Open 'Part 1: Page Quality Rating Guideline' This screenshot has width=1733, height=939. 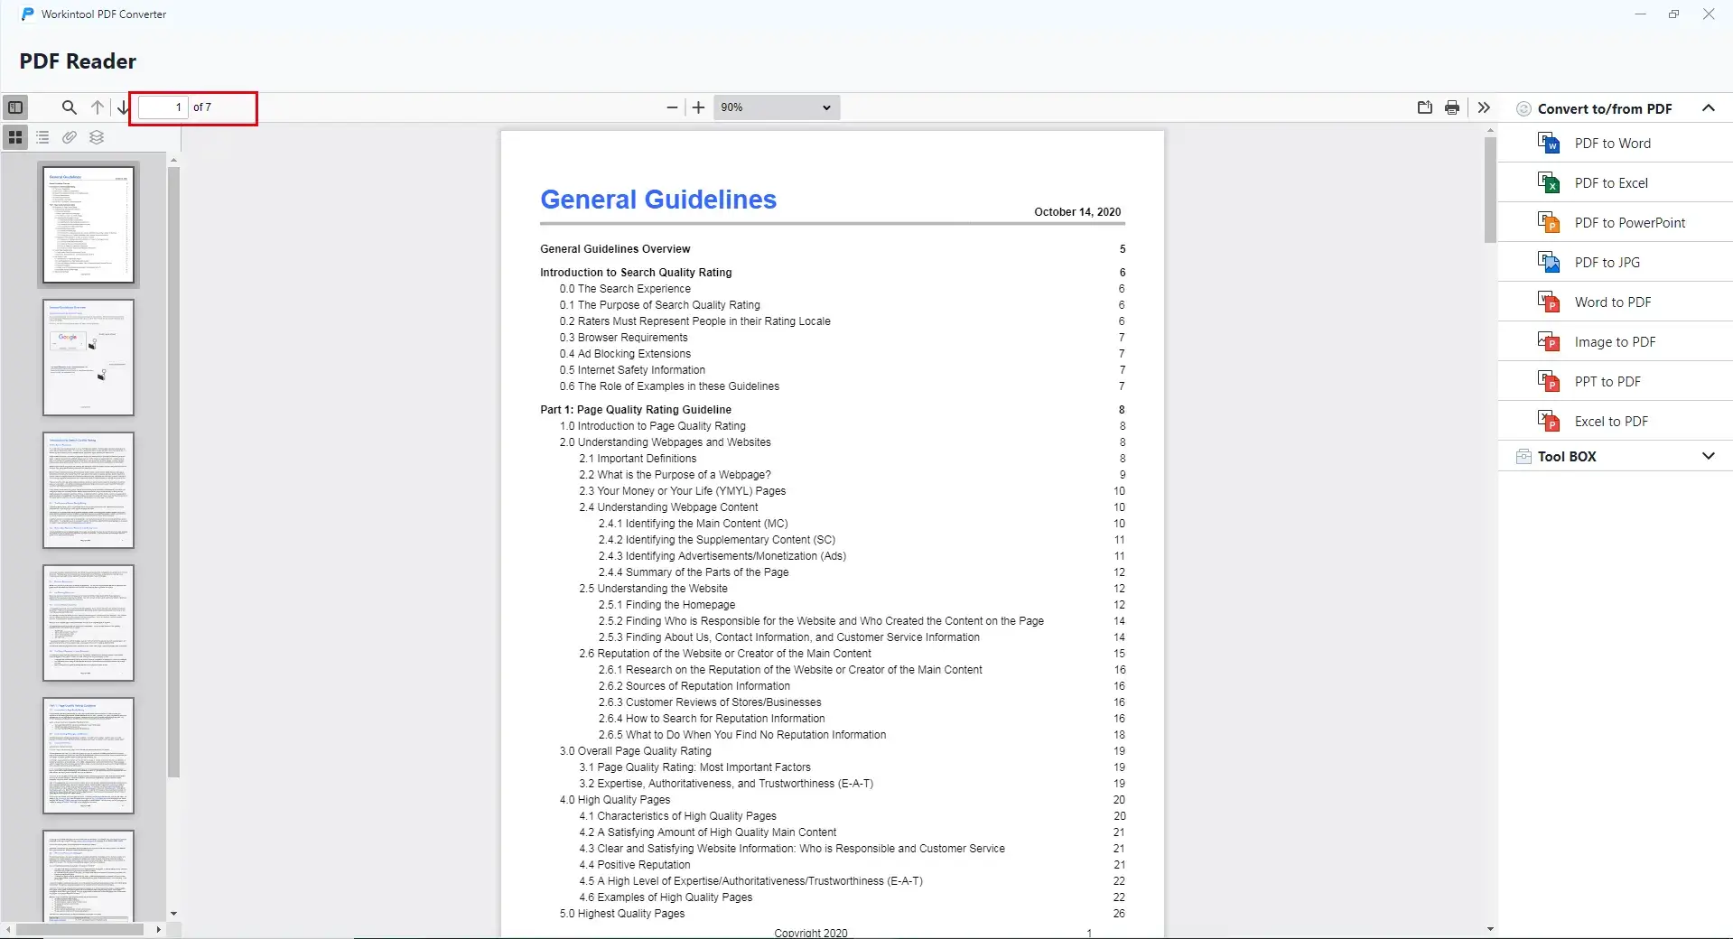pyautogui.click(x=636, y=410)
